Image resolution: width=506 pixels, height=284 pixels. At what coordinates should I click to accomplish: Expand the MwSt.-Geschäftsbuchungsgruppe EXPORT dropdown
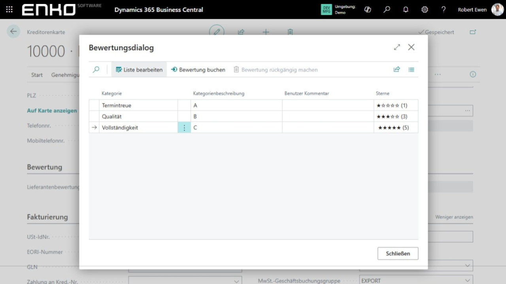(468, 281)
